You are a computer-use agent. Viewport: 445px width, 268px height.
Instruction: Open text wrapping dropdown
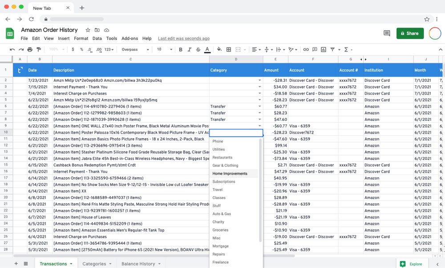(280, 50)
